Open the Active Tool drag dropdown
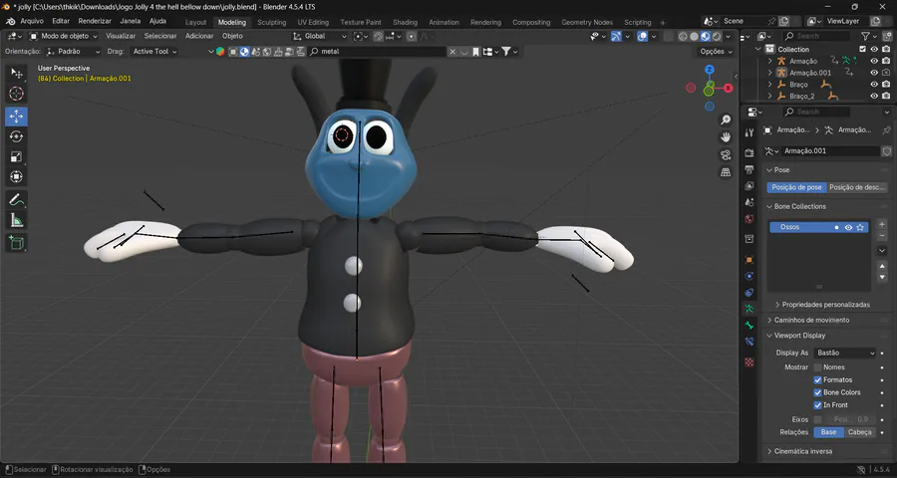The width and height of the screenshot is (897, 478). coord(153,52)
